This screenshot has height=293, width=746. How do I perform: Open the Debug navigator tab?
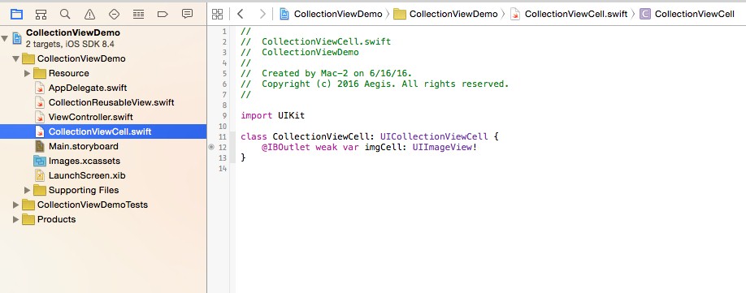pos(138,14)
